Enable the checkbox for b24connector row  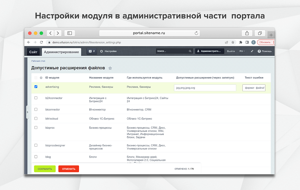pos(36,98)
